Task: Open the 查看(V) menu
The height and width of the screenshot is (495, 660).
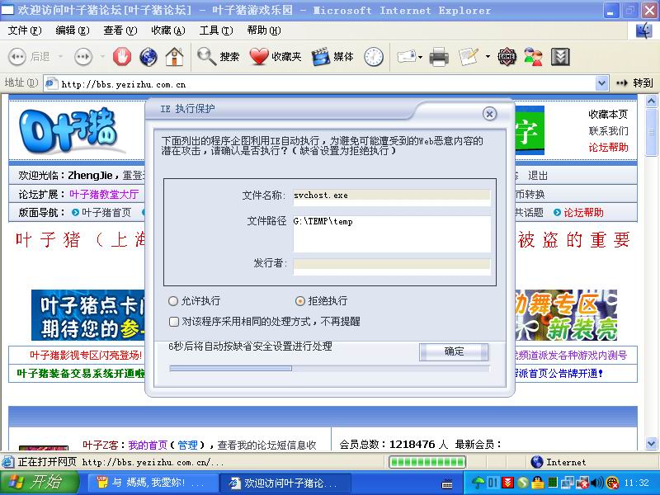Action: 120,31
